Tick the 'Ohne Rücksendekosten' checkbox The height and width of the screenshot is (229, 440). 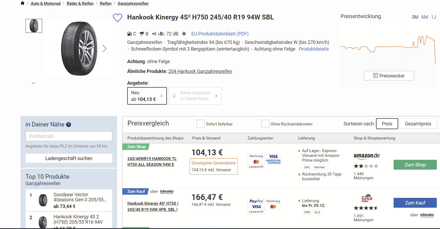coord(265,124)
